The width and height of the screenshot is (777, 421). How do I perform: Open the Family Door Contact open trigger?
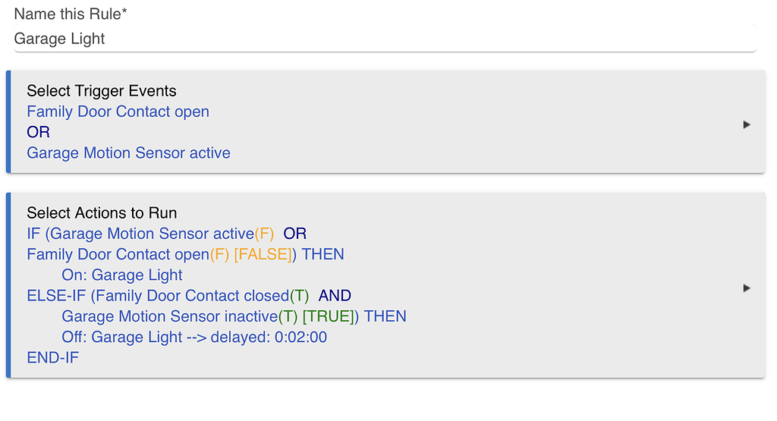tap(118, 112)
